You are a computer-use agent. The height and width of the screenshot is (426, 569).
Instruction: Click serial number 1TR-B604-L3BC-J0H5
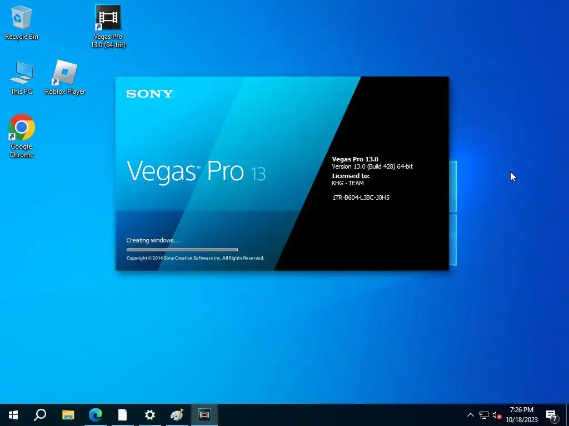[361, 197]
